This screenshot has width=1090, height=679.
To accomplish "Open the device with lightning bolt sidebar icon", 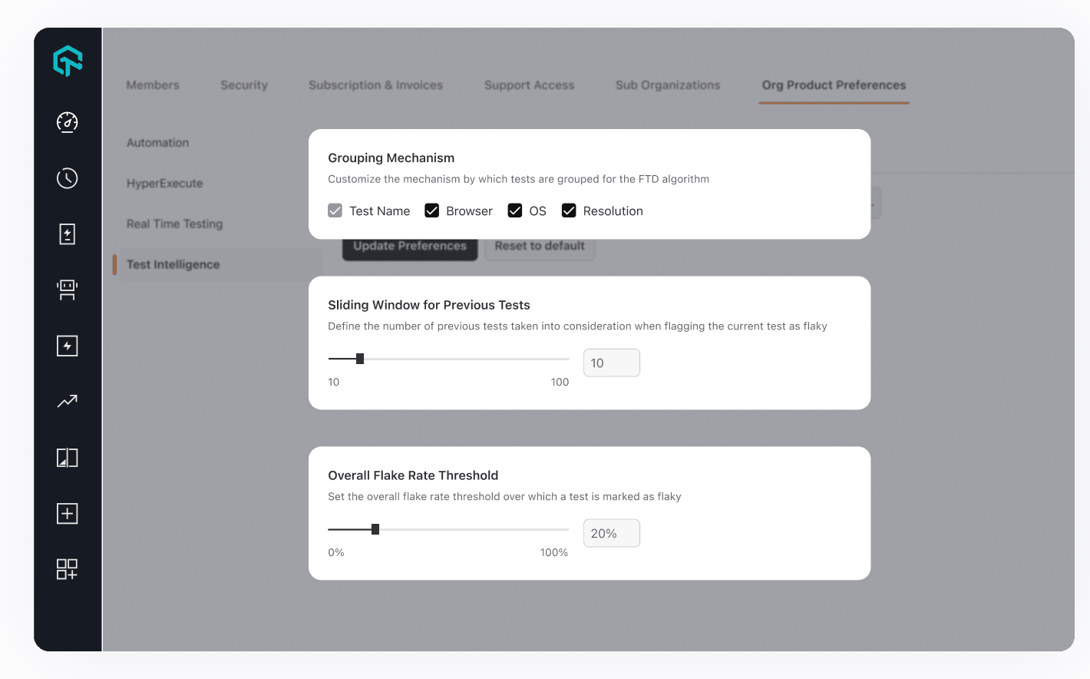I will pyautogui.click(x=67, y=234).
